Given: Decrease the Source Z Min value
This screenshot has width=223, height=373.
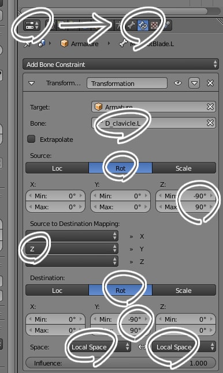Looking at the screenshot, I should pyautogui.click(x=160, y=196).
